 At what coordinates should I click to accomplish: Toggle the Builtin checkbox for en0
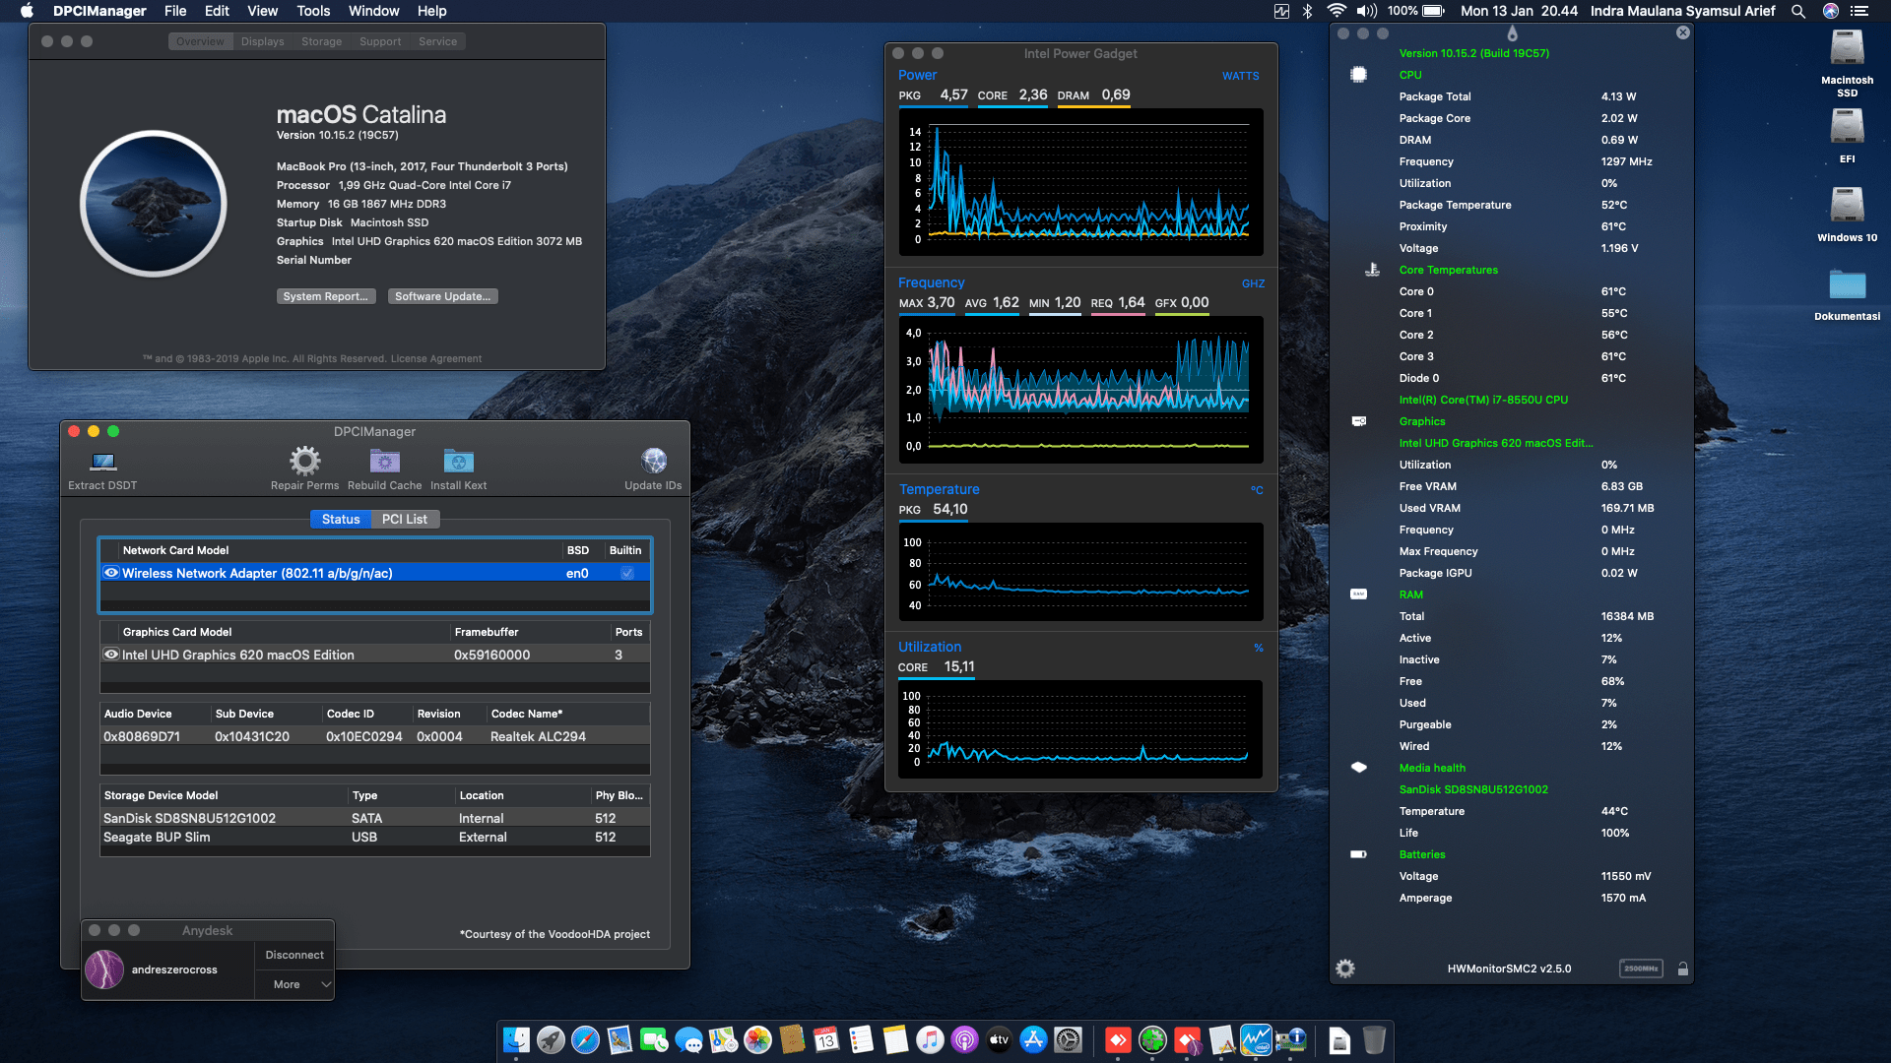tap(626, 572)
